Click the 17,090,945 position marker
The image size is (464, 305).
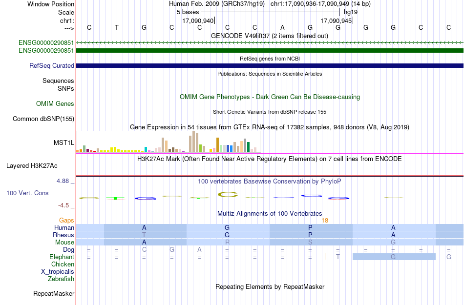point(337,20)
